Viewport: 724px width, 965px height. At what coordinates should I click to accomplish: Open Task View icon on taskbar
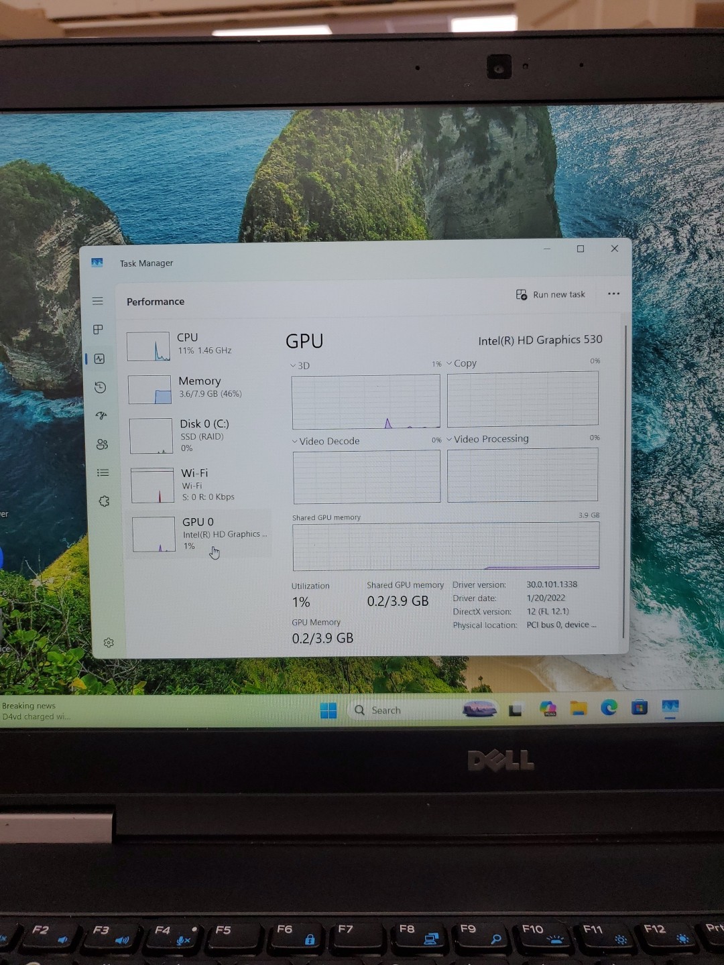[x=516, y=710]
